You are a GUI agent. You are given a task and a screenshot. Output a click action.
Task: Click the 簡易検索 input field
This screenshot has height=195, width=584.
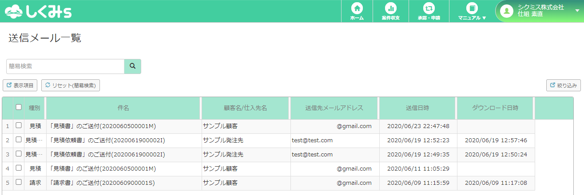point(65,66)
